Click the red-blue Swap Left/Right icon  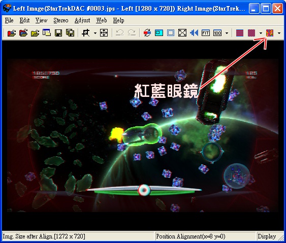(x=147, y=33)
